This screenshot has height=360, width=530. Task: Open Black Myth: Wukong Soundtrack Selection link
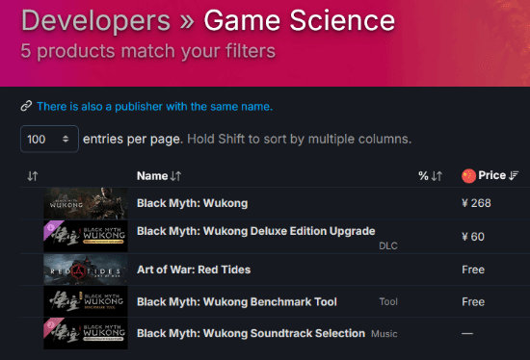point(251,333)
